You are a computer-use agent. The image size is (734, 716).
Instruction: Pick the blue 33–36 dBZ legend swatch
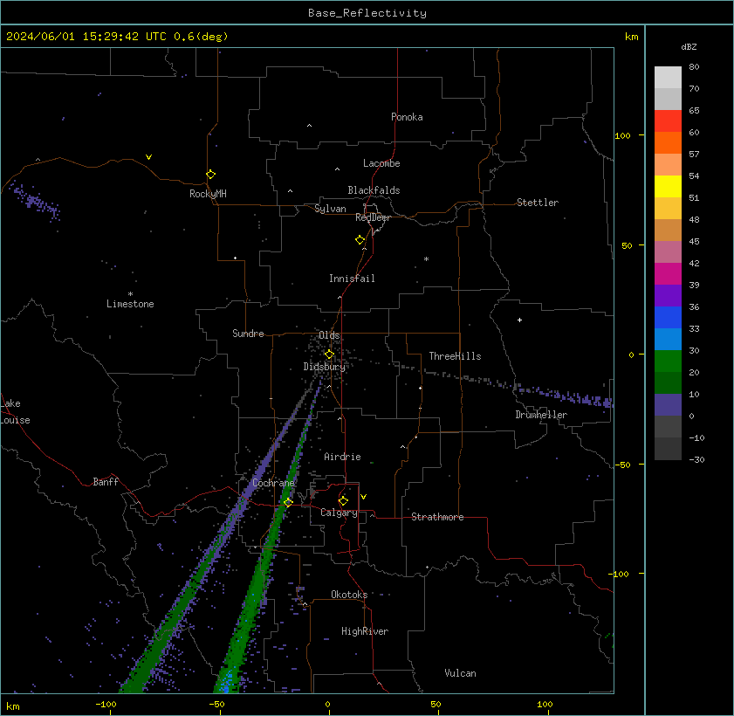[x=668, y=318]
